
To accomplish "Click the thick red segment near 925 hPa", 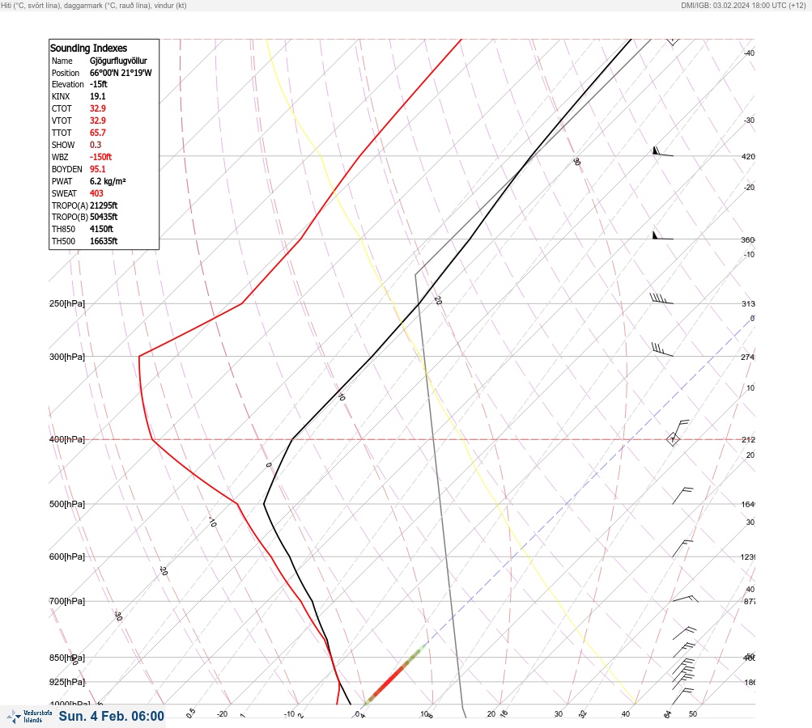I will pyautogui.click(x=389, y=682).
